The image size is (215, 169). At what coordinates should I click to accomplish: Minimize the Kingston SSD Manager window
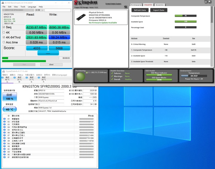pyautogui.click(x=206, y=2)
